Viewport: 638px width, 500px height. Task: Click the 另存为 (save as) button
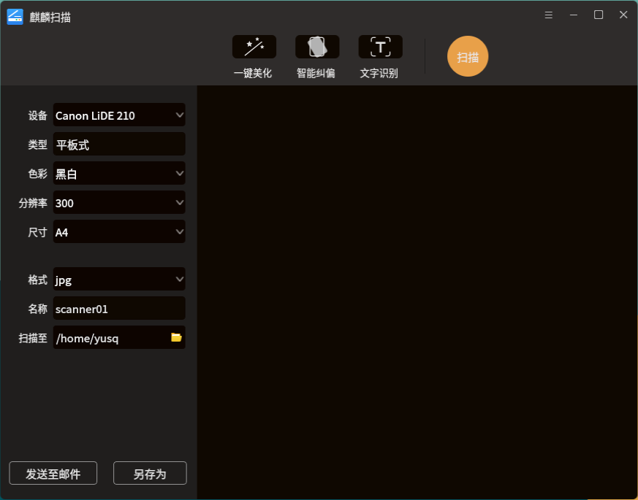[x=150, y=473]
